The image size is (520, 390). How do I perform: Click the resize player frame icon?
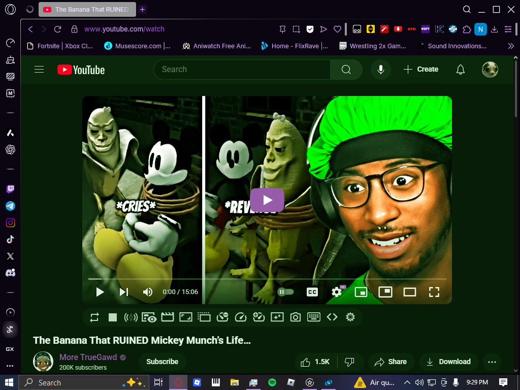click(186, 317)
